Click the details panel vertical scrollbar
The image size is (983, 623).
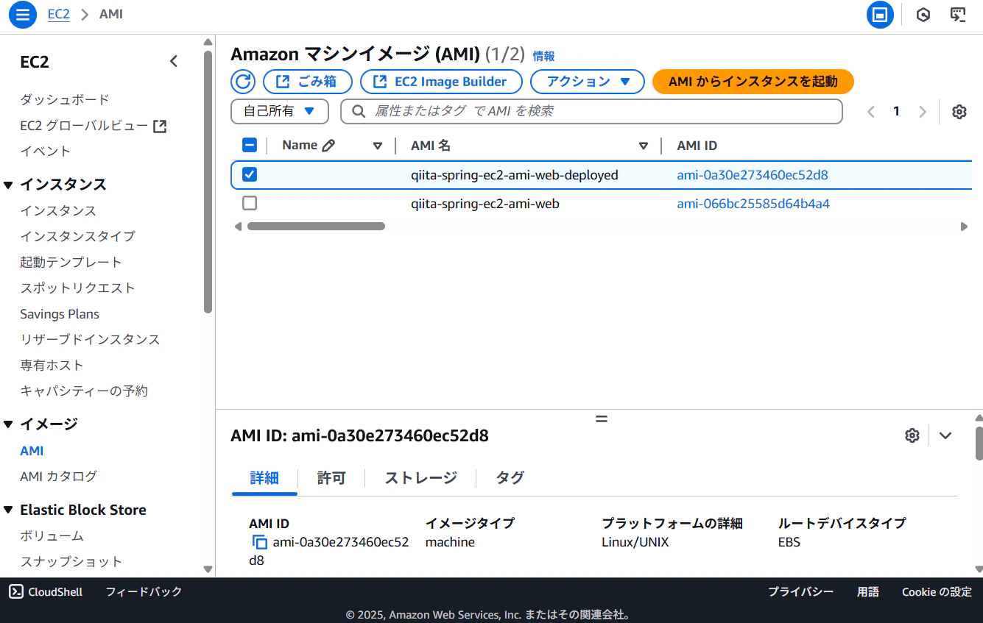tap(979, 443)
